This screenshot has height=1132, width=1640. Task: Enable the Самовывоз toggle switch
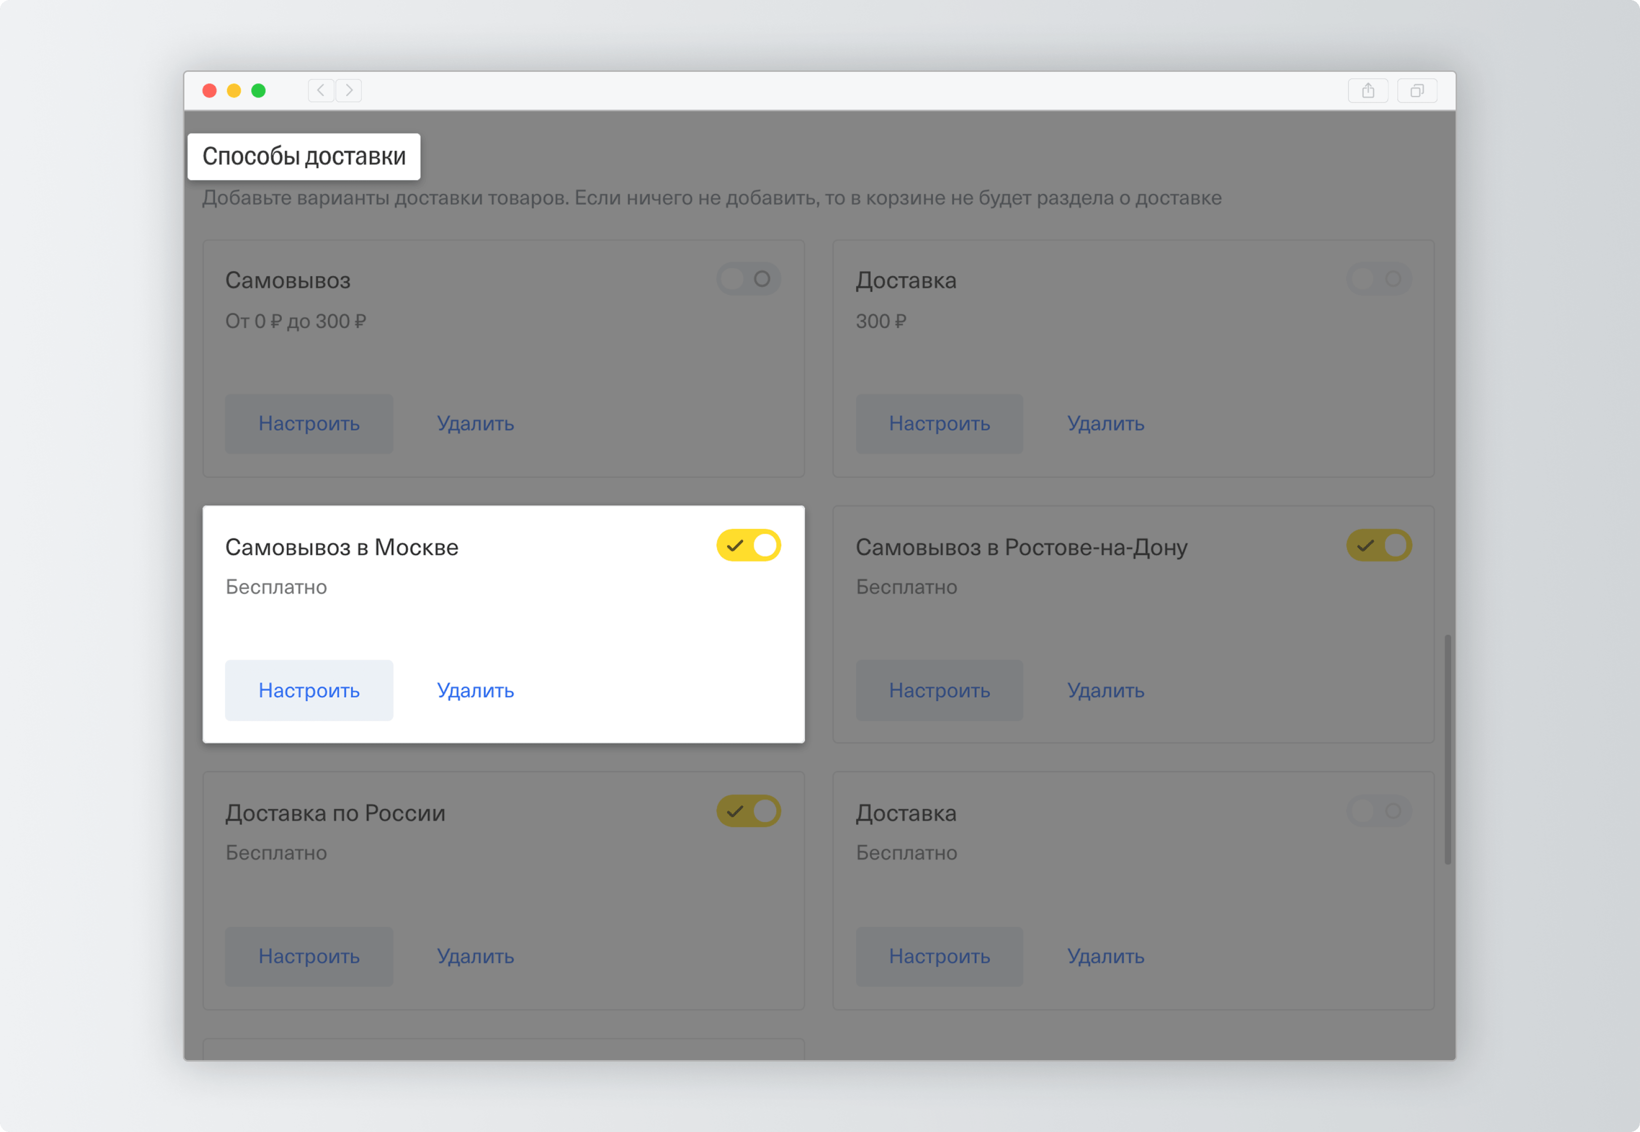coord(748,279)
